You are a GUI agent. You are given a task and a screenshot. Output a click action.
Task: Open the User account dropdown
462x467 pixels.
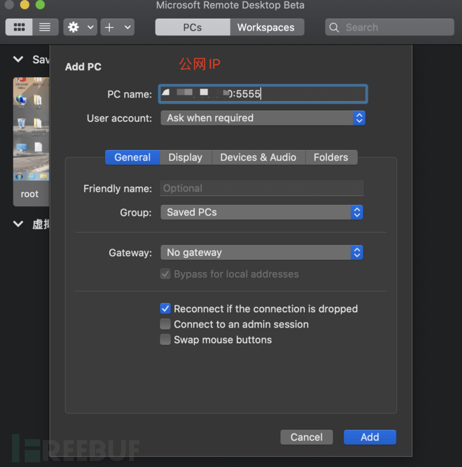[x=263, y=118]
